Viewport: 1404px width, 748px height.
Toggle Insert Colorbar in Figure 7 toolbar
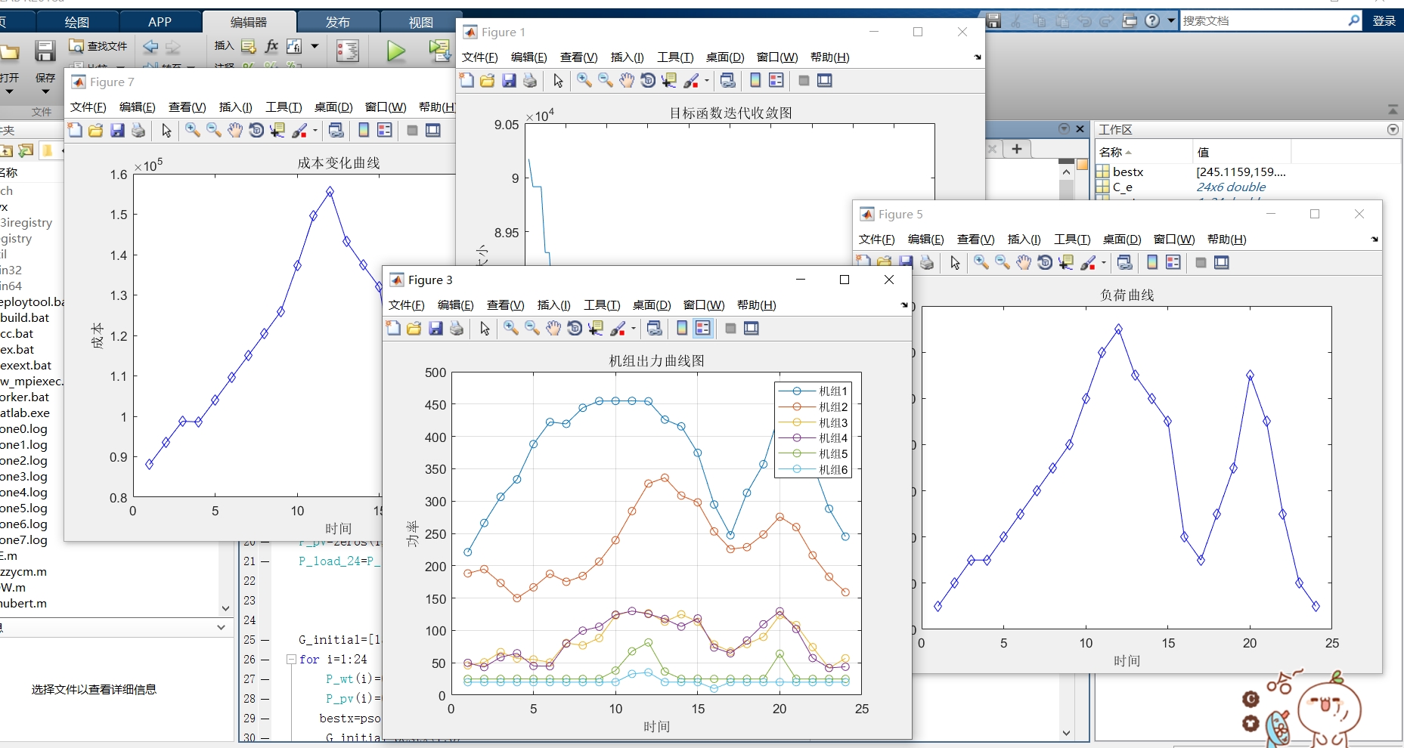(x=364, y=130)
